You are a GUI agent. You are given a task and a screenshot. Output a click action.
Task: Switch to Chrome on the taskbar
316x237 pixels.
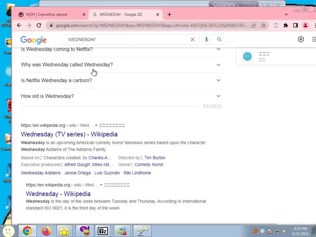(27, 231)
